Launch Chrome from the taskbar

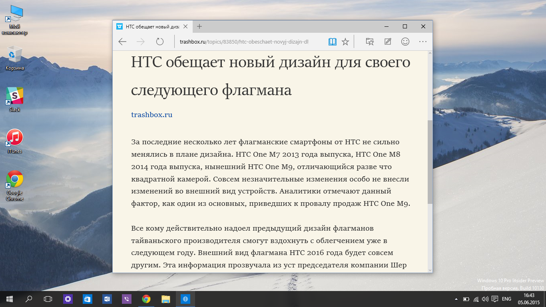[146, 299]
